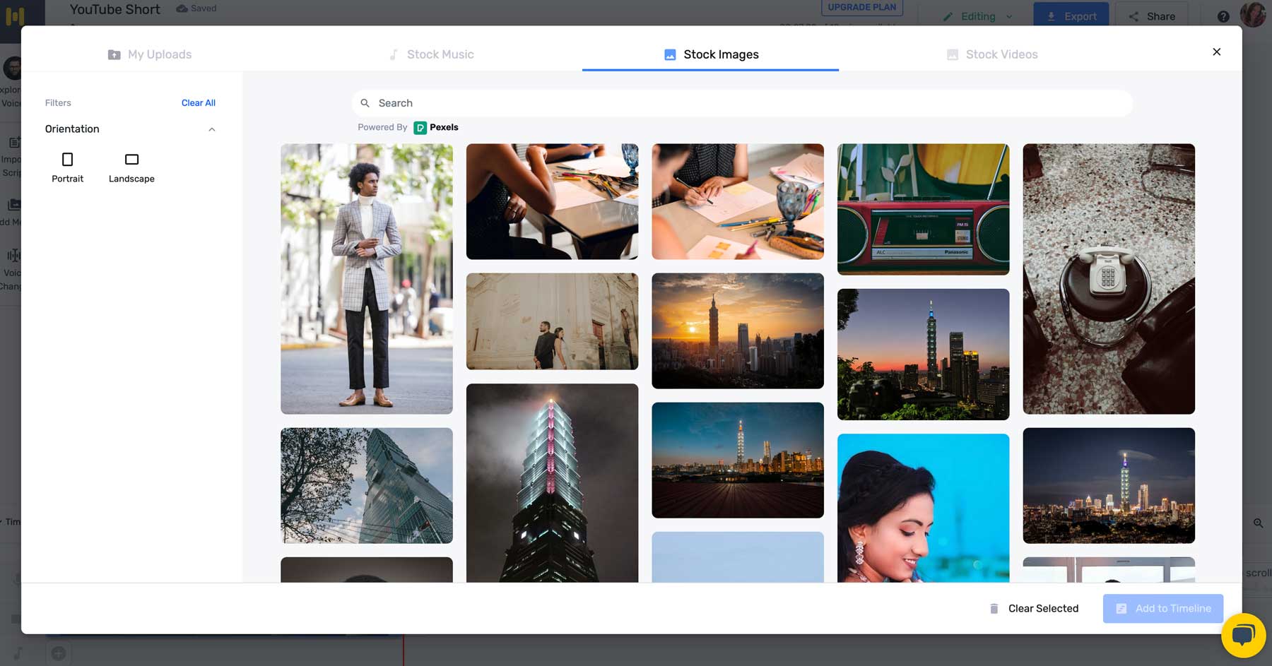Select the skyline over dark rooftop photo

[738, 460]
